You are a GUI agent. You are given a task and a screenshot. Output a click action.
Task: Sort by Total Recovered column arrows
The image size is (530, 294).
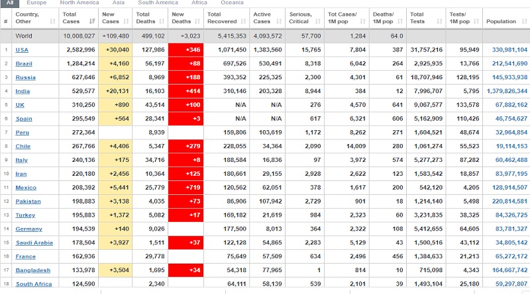pos(243,21)
